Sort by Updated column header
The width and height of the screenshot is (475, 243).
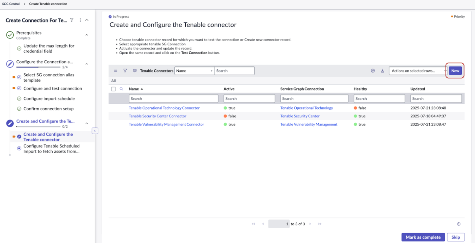(x=417, y=89)
